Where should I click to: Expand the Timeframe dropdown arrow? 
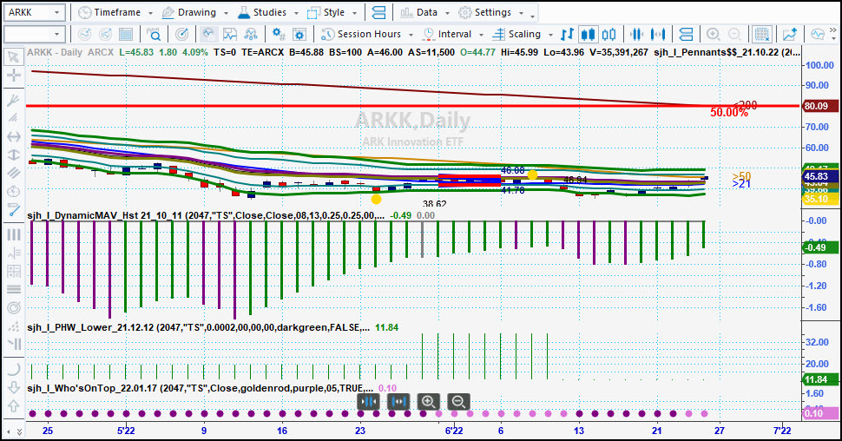150,13
